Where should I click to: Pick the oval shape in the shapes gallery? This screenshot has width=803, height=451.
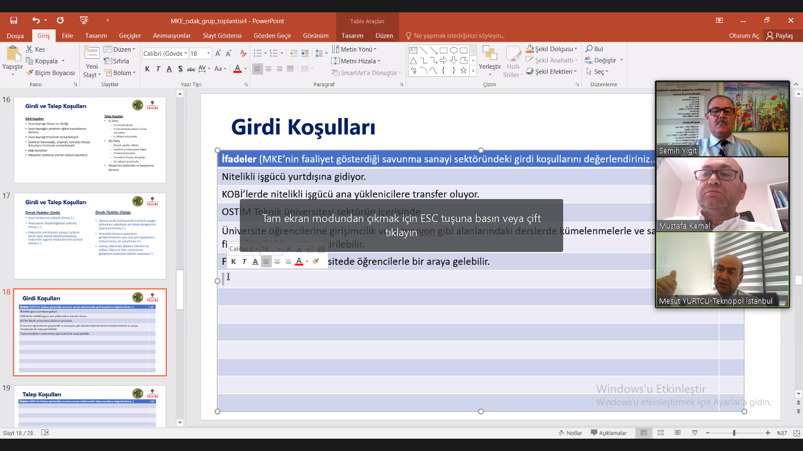[x=453, y=51]
